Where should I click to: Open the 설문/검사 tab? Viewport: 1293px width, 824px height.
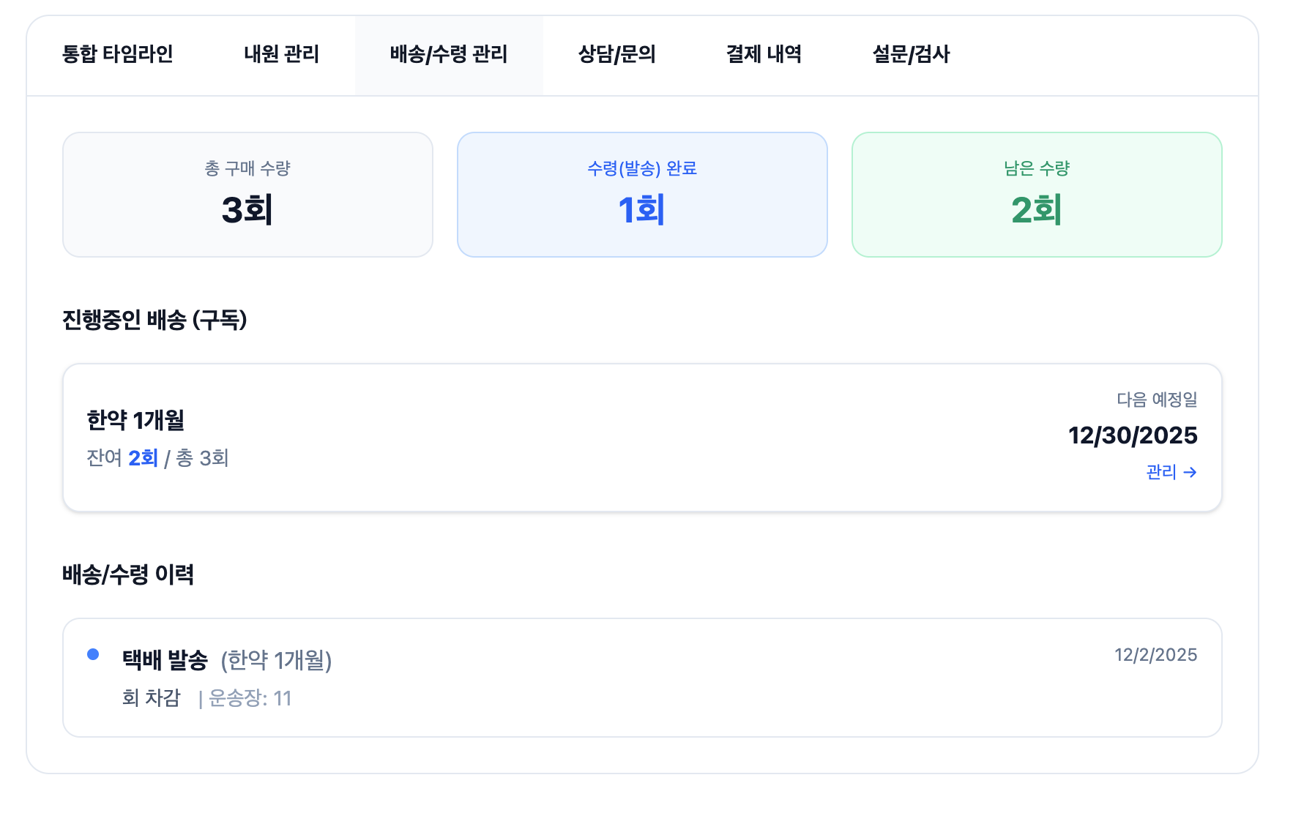click(x=911, y=54)
